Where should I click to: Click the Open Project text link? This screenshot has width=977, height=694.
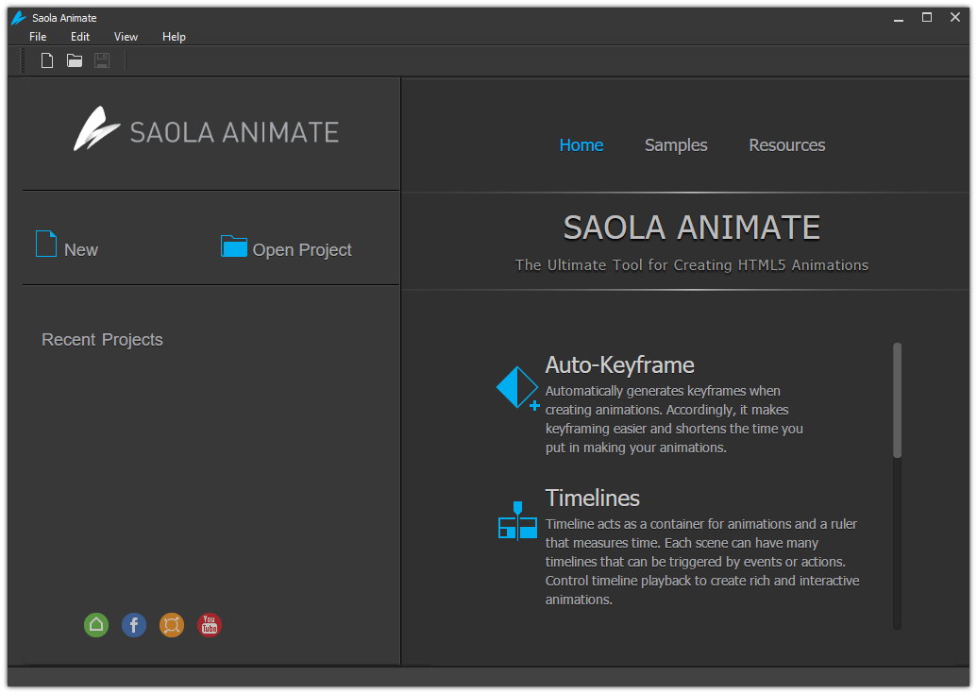click(302, 249)
